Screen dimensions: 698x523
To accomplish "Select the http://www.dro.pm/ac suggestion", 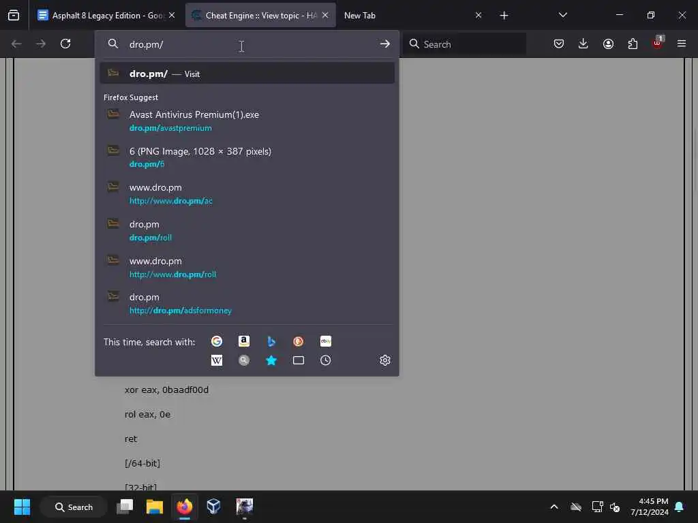I will [247, 194].
